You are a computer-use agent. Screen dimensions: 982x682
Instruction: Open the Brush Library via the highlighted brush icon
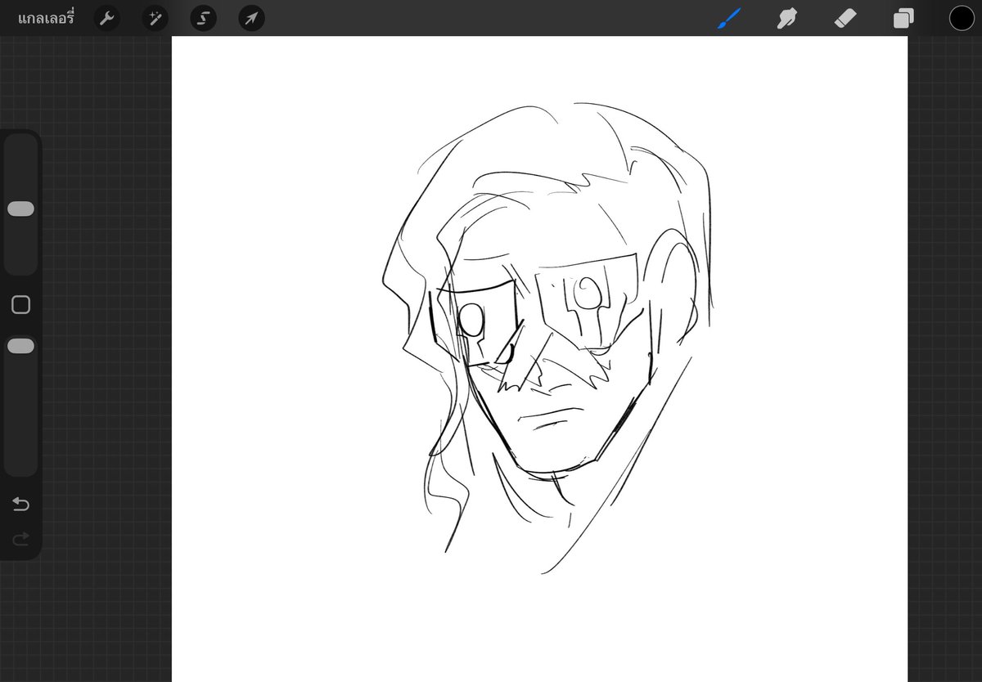(x=728, y=18)
